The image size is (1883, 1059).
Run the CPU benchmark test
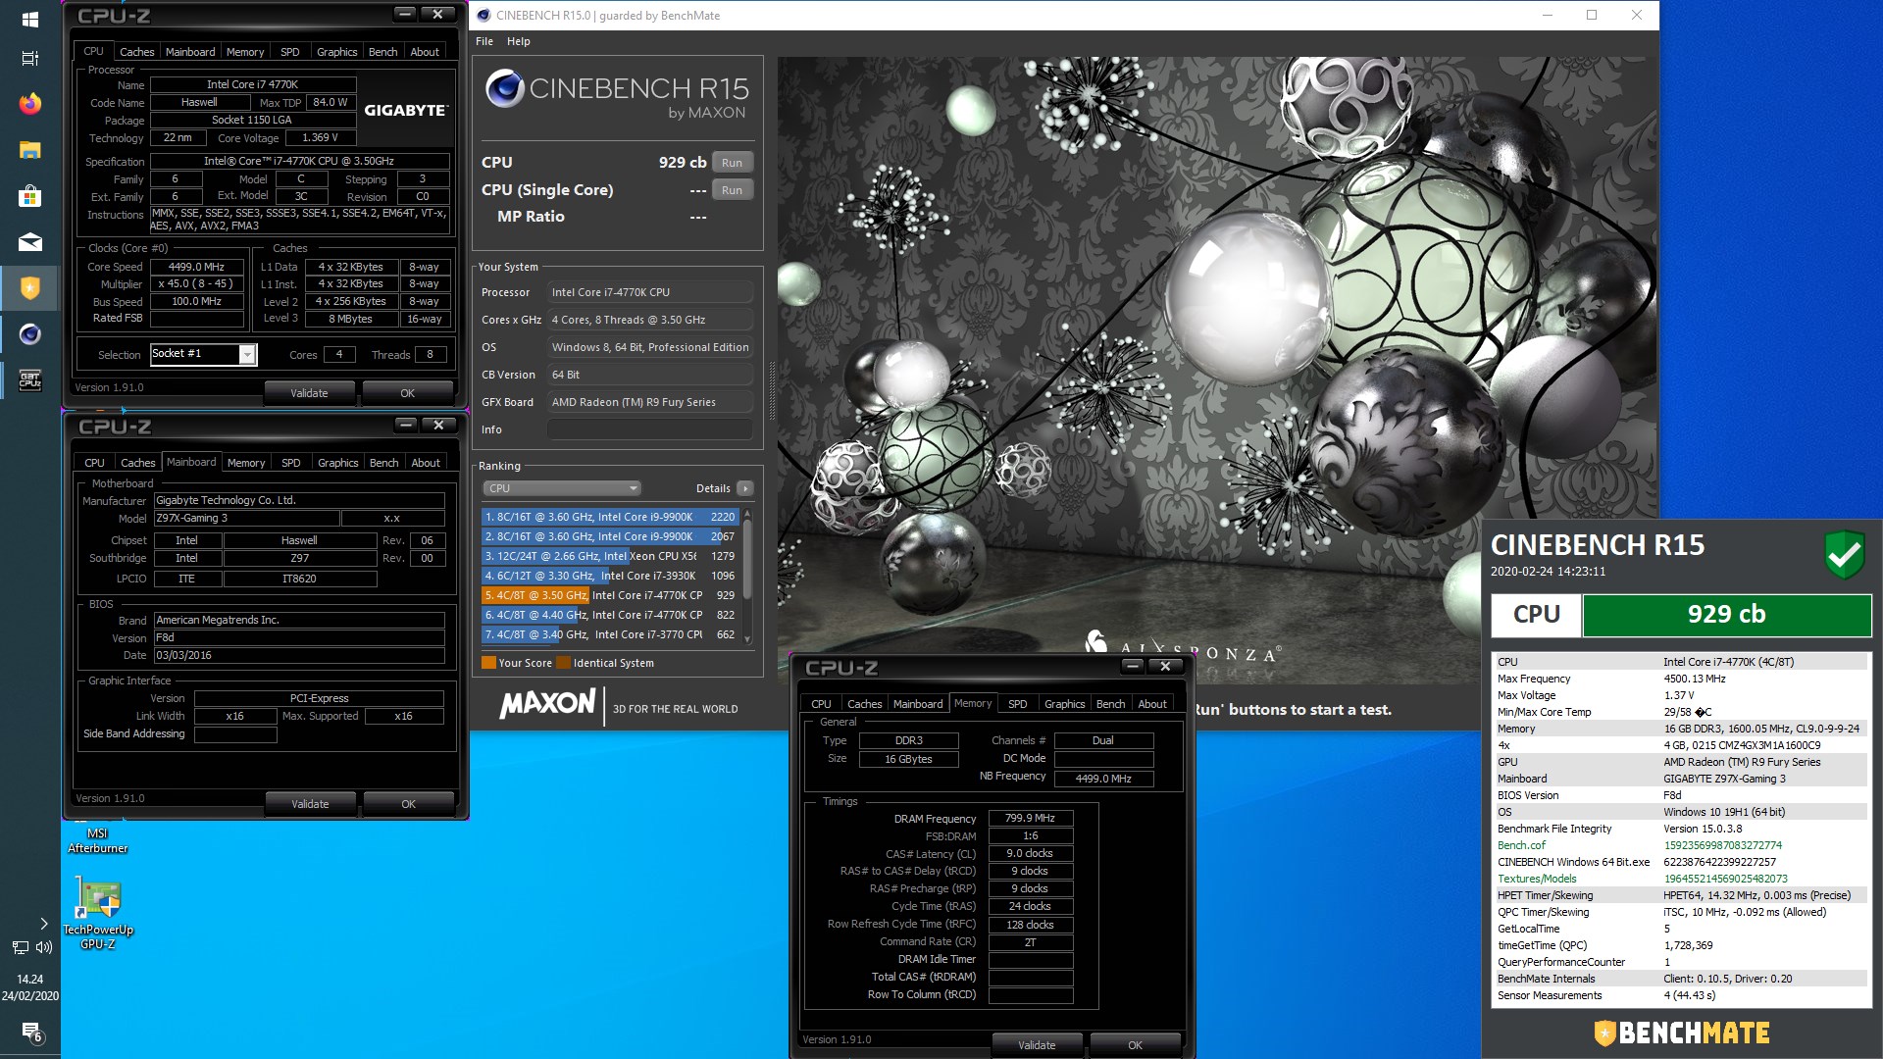pos(732,163)
